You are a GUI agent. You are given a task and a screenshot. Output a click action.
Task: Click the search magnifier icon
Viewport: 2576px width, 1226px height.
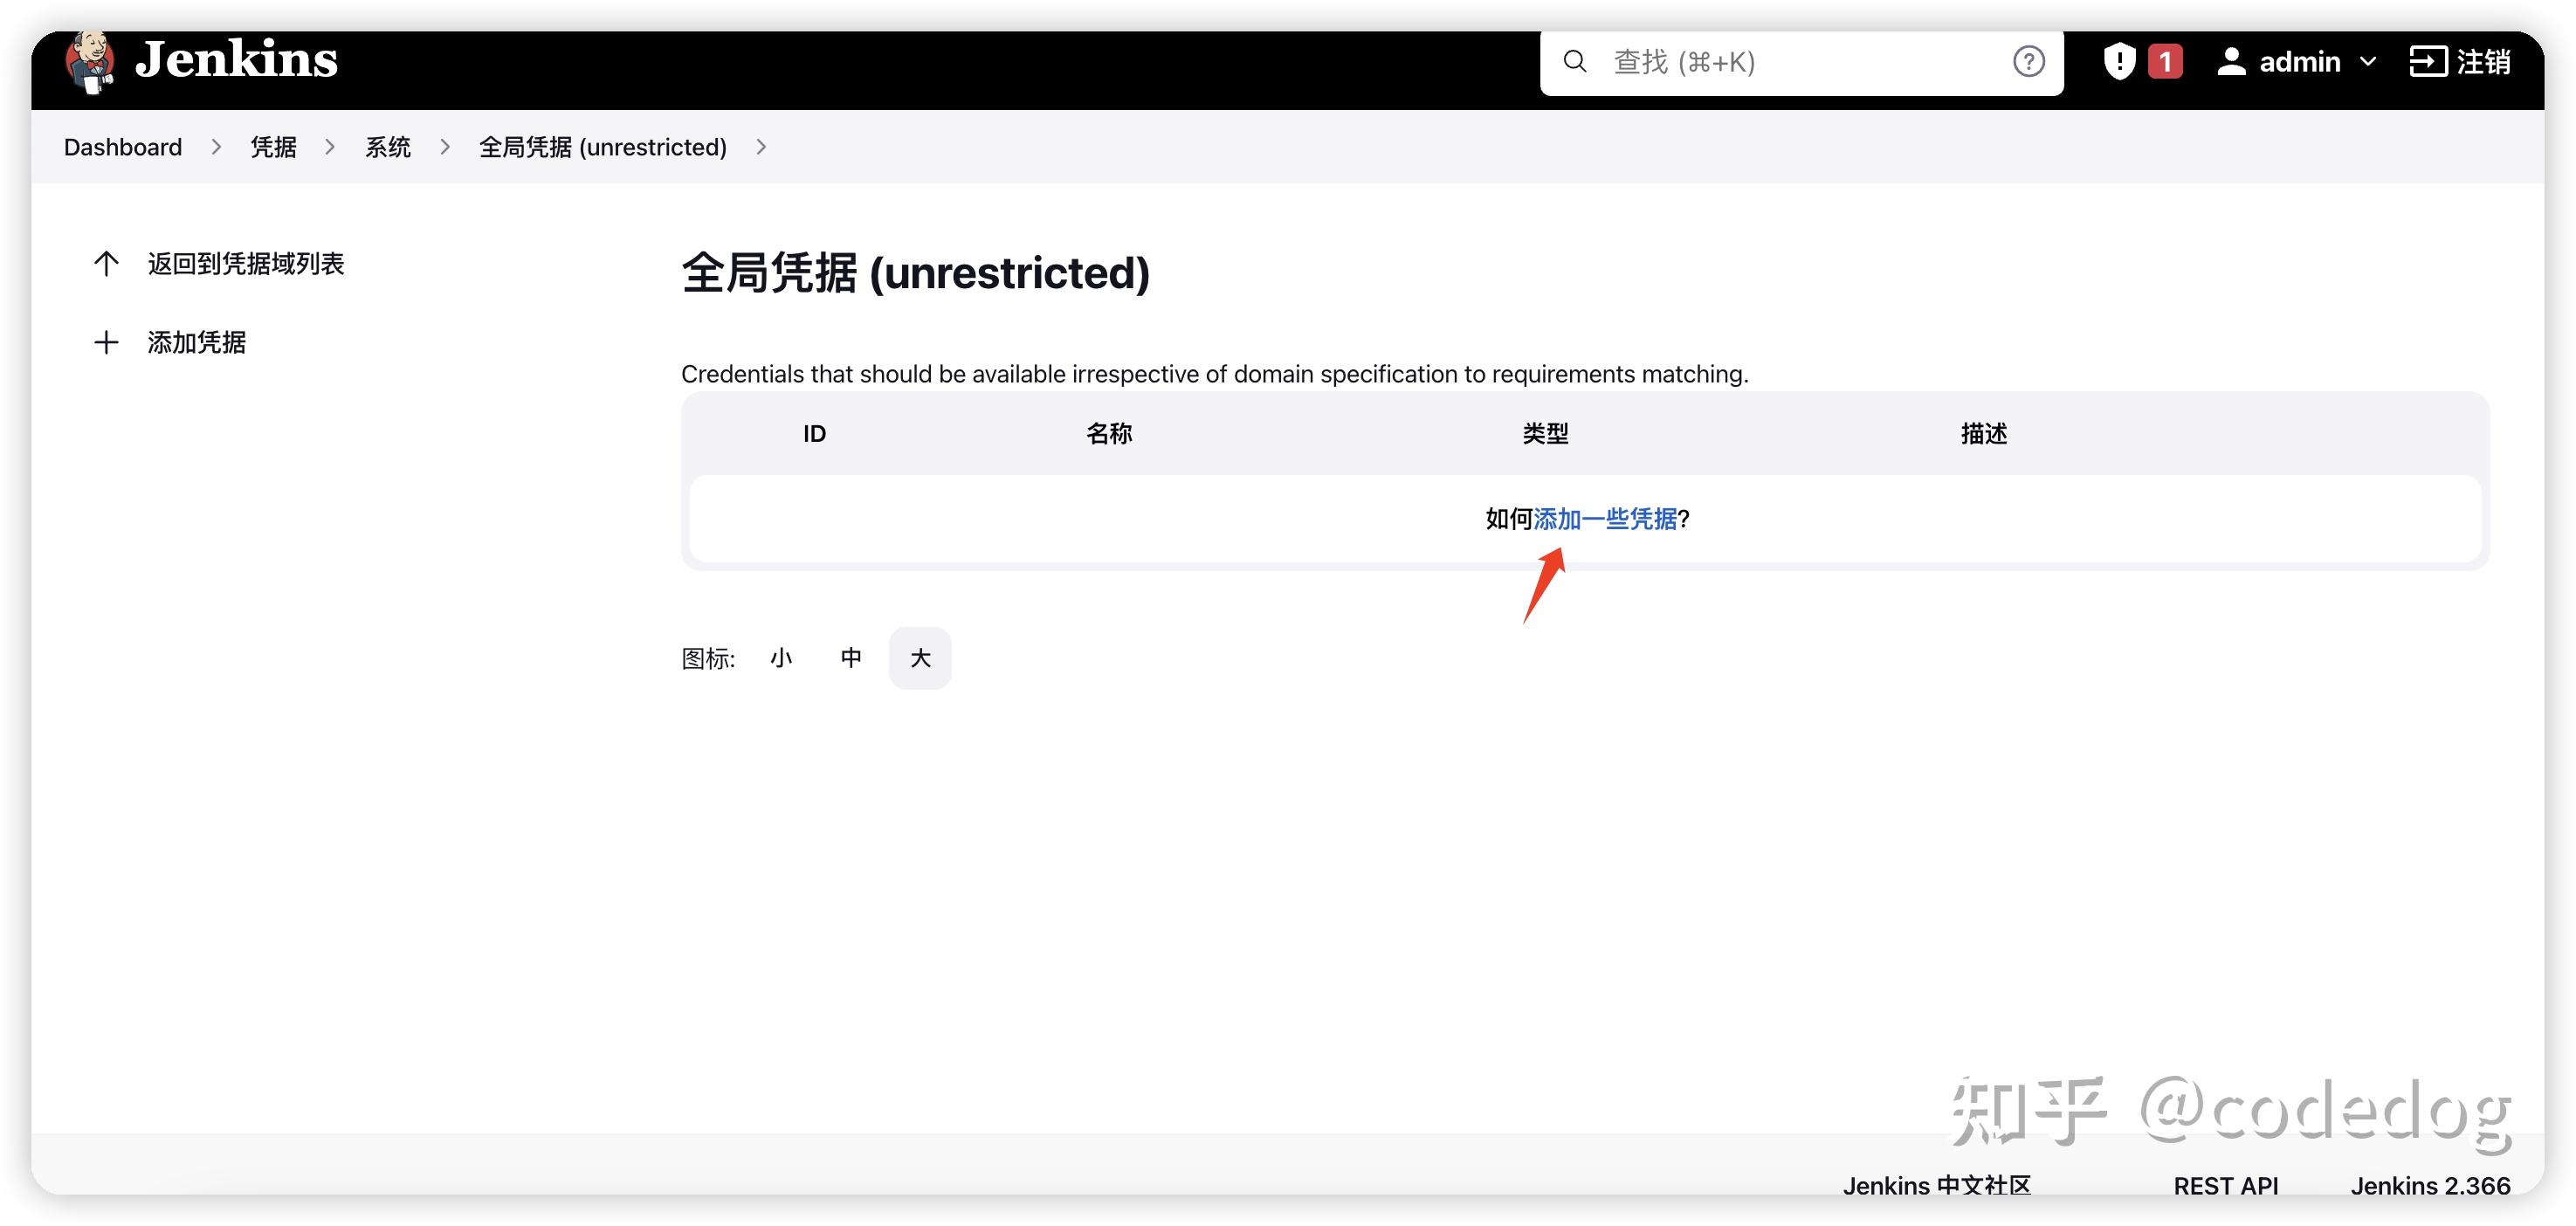[x=1575, y=62]
